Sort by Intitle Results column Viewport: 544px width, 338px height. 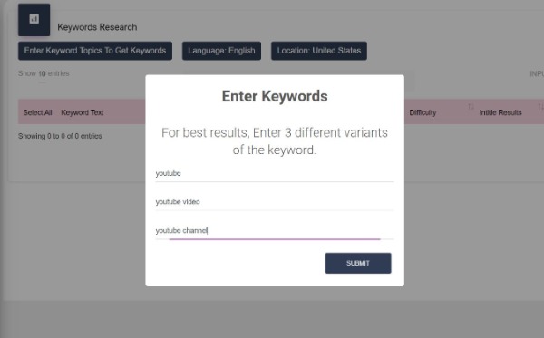[x=500, y=112]
